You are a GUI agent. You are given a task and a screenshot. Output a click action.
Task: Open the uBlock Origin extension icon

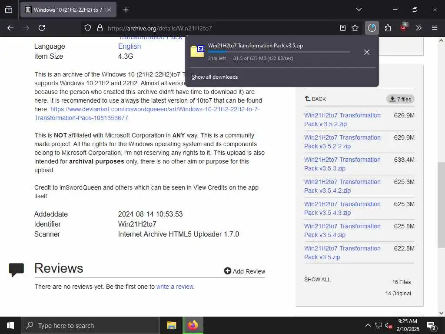click(403, 27)
